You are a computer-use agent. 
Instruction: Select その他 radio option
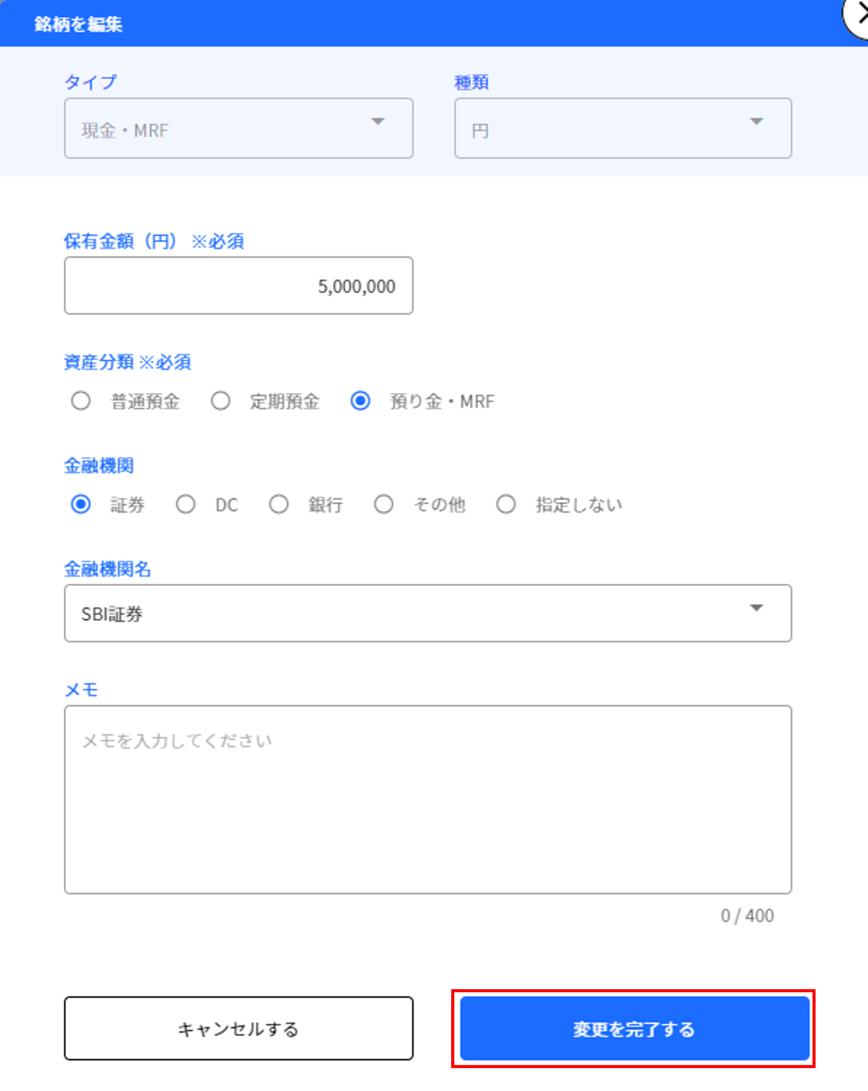pos(383,505)
